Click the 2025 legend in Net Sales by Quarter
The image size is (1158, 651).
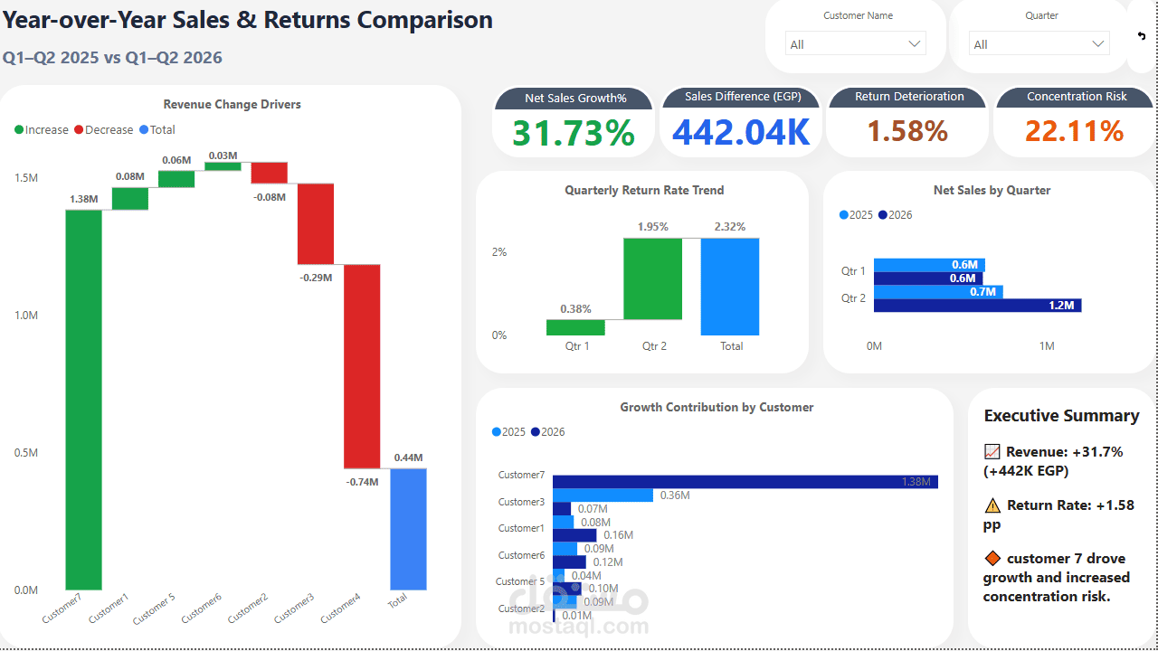point(856,215)
